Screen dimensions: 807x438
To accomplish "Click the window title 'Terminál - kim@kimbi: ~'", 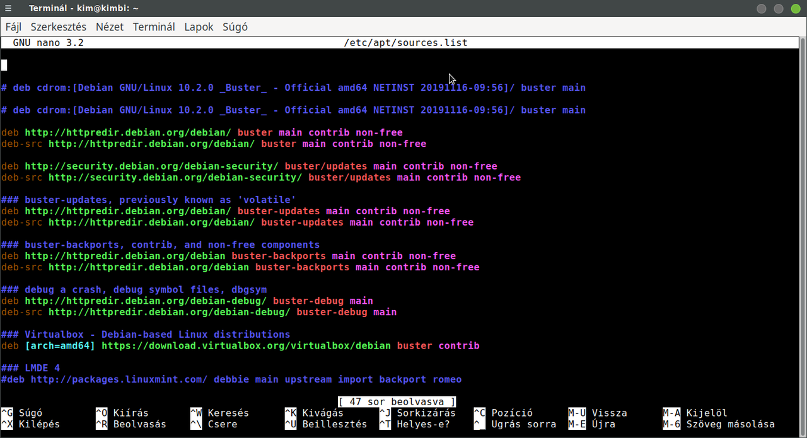I will pyautogui.click(x=84, y=8).
